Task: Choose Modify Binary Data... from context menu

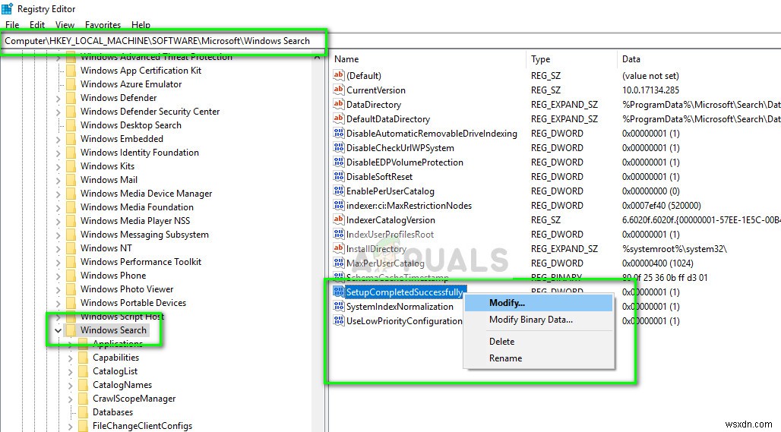Action: (539, 320)
